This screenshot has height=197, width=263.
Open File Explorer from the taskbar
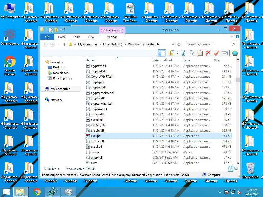tap(20, 192)
